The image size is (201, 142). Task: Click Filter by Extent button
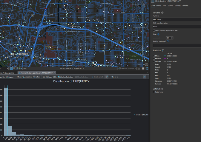[37, 77]
